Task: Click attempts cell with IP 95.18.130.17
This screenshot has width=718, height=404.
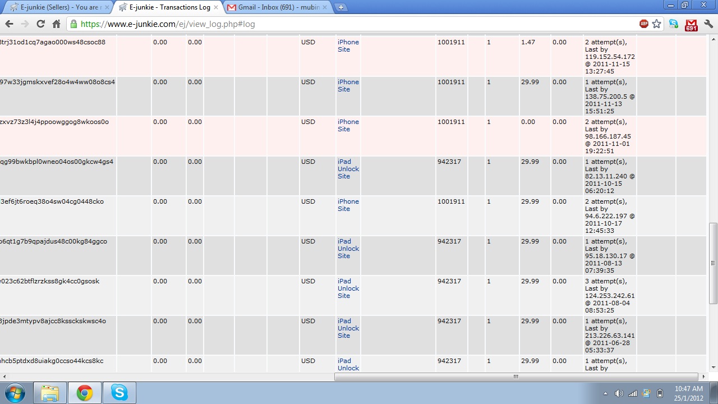Action: coord(610,256)
